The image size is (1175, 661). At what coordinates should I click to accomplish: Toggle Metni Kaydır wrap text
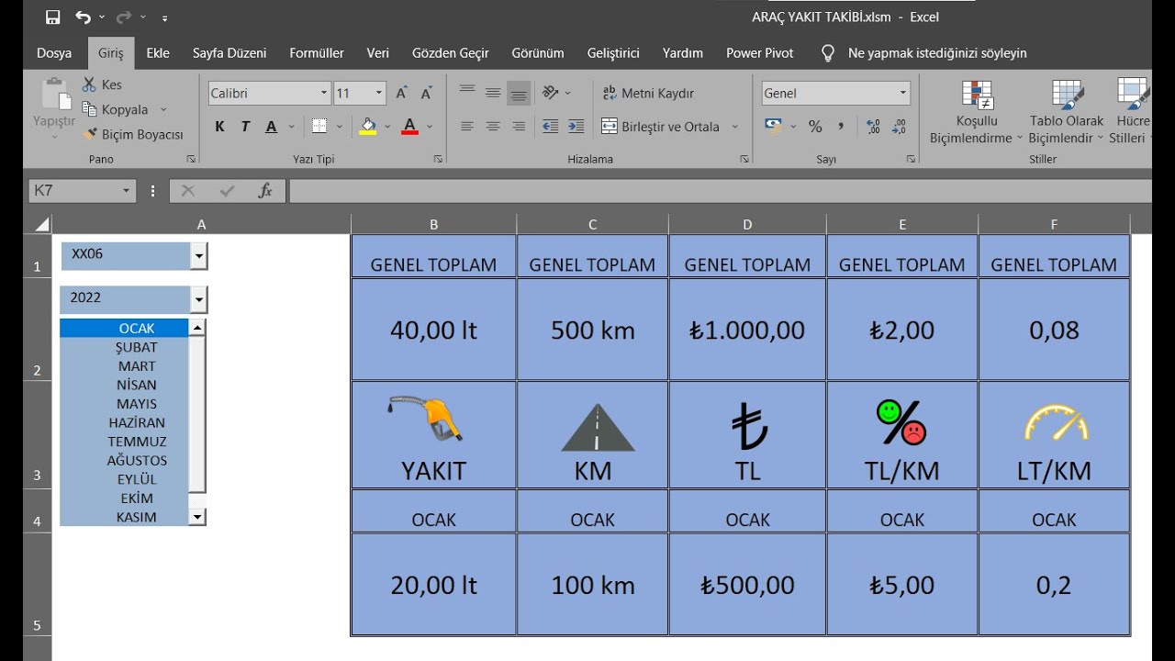pos(648,94)
